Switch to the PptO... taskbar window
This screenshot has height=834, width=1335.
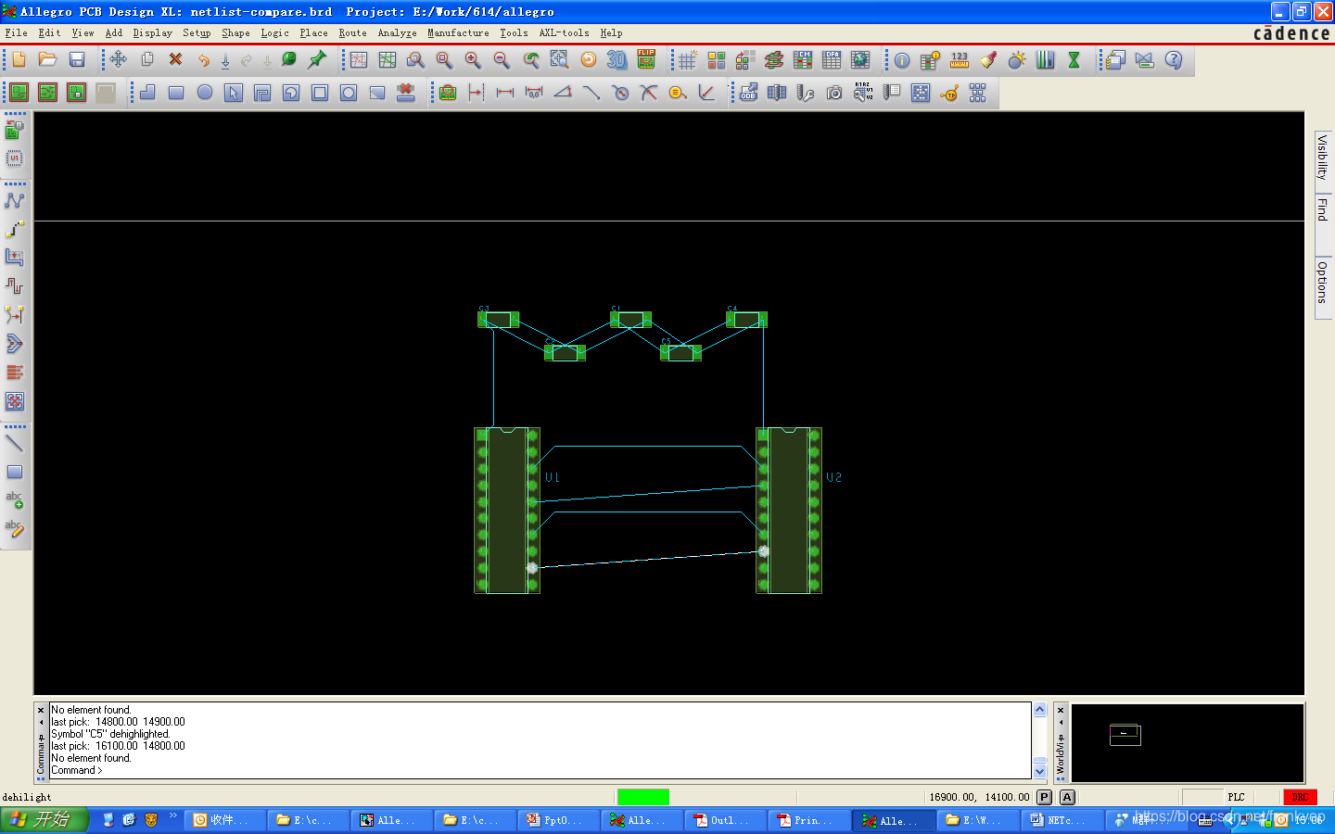click(558, 820)
